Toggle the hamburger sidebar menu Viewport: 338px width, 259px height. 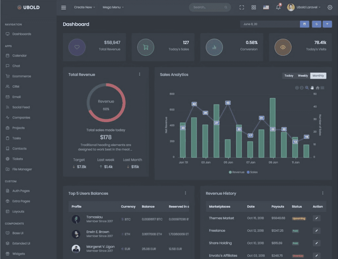[x=63, y=8]
